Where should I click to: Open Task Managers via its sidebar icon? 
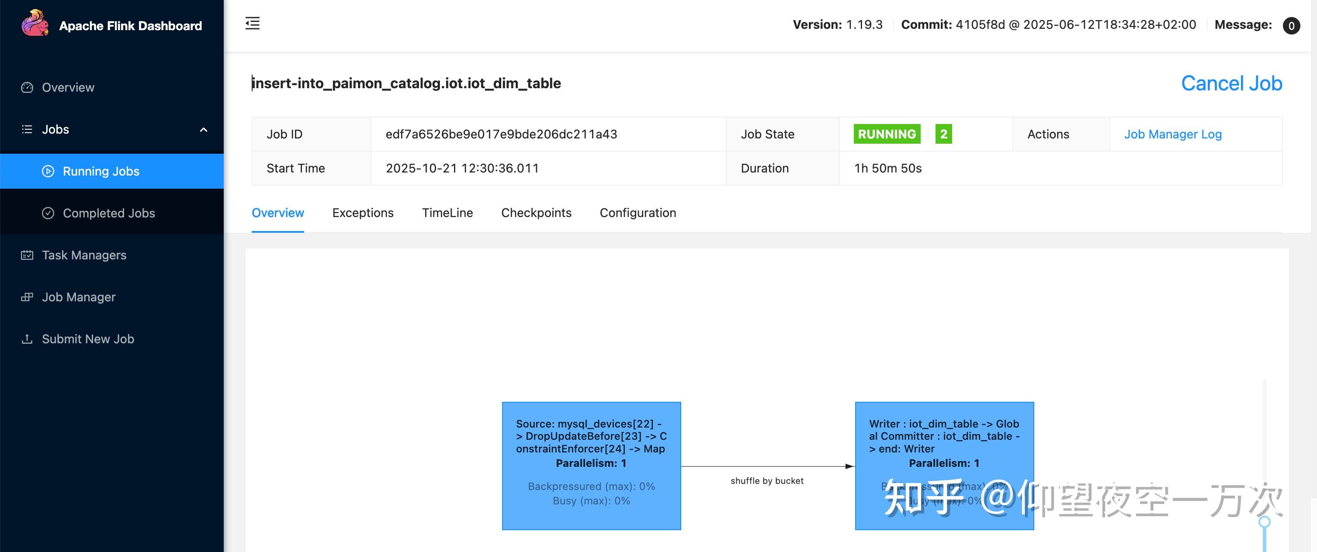[x=27, y=255]
